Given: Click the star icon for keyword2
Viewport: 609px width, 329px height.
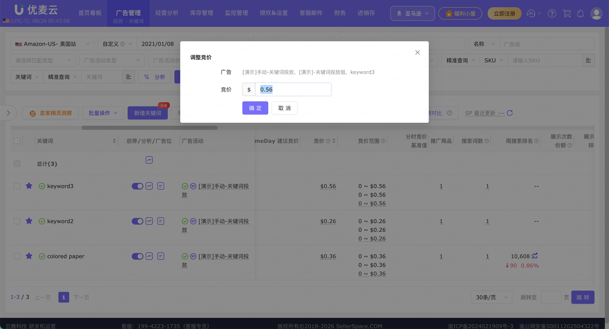Looking at the screenshot, I should [x=29, y=221].
